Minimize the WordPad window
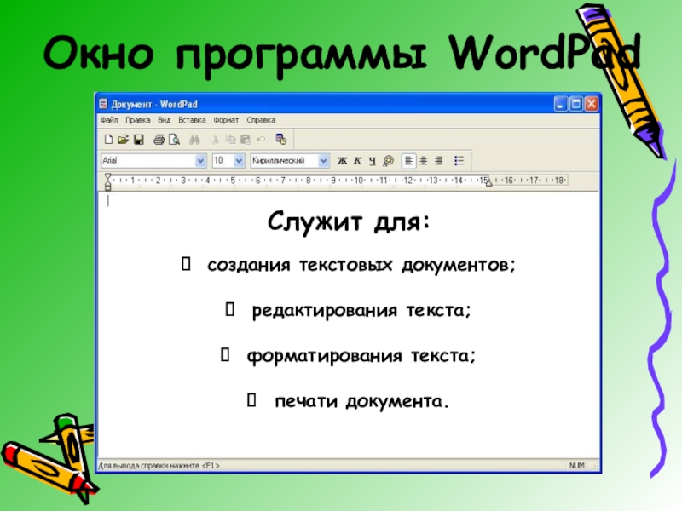 561,104
